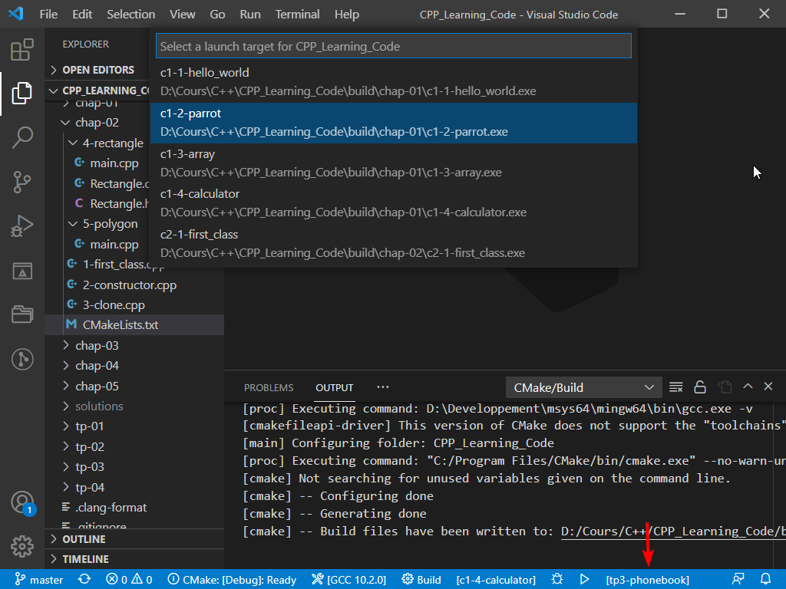Open 2-constructor.cpp file

[134, 285]
